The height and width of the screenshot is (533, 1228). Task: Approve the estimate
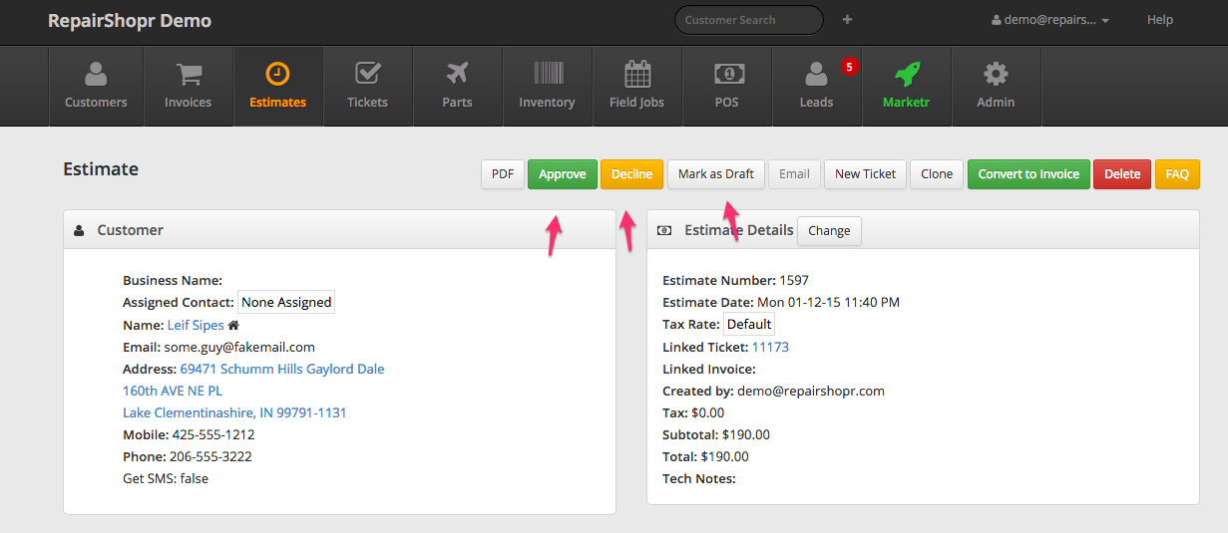point(562,174)
